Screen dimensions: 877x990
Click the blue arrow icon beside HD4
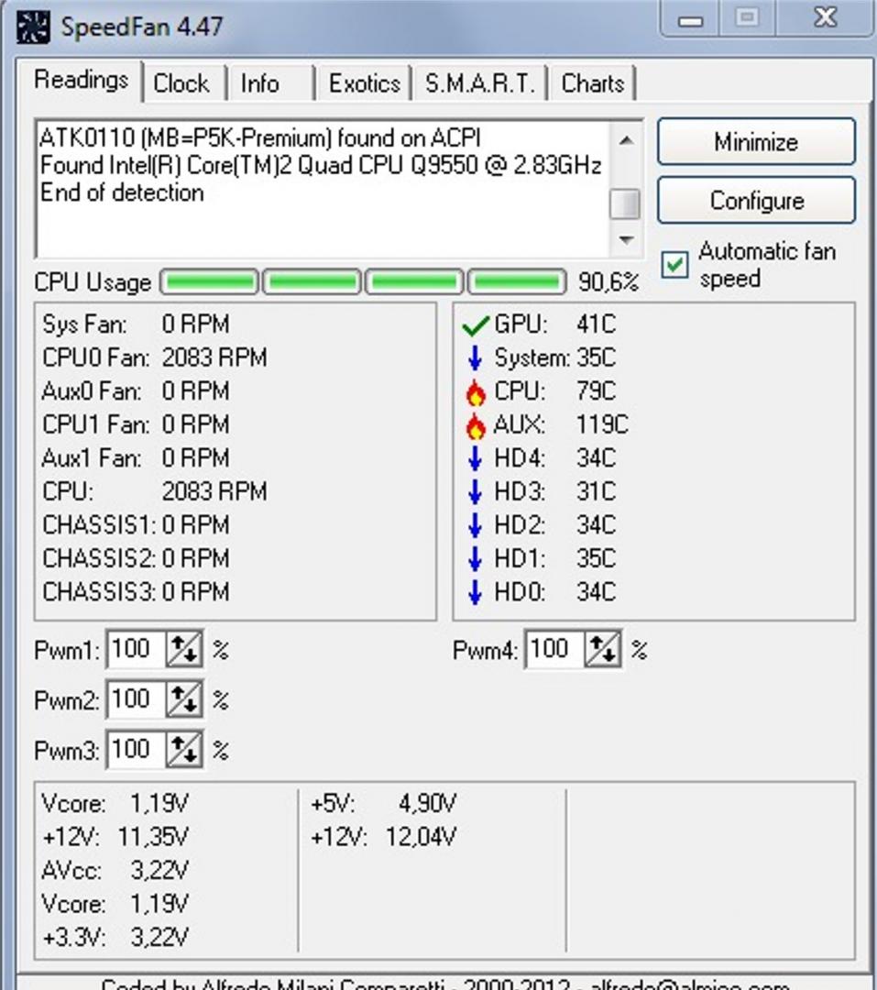pyautogui.click(x=475, y=459)
